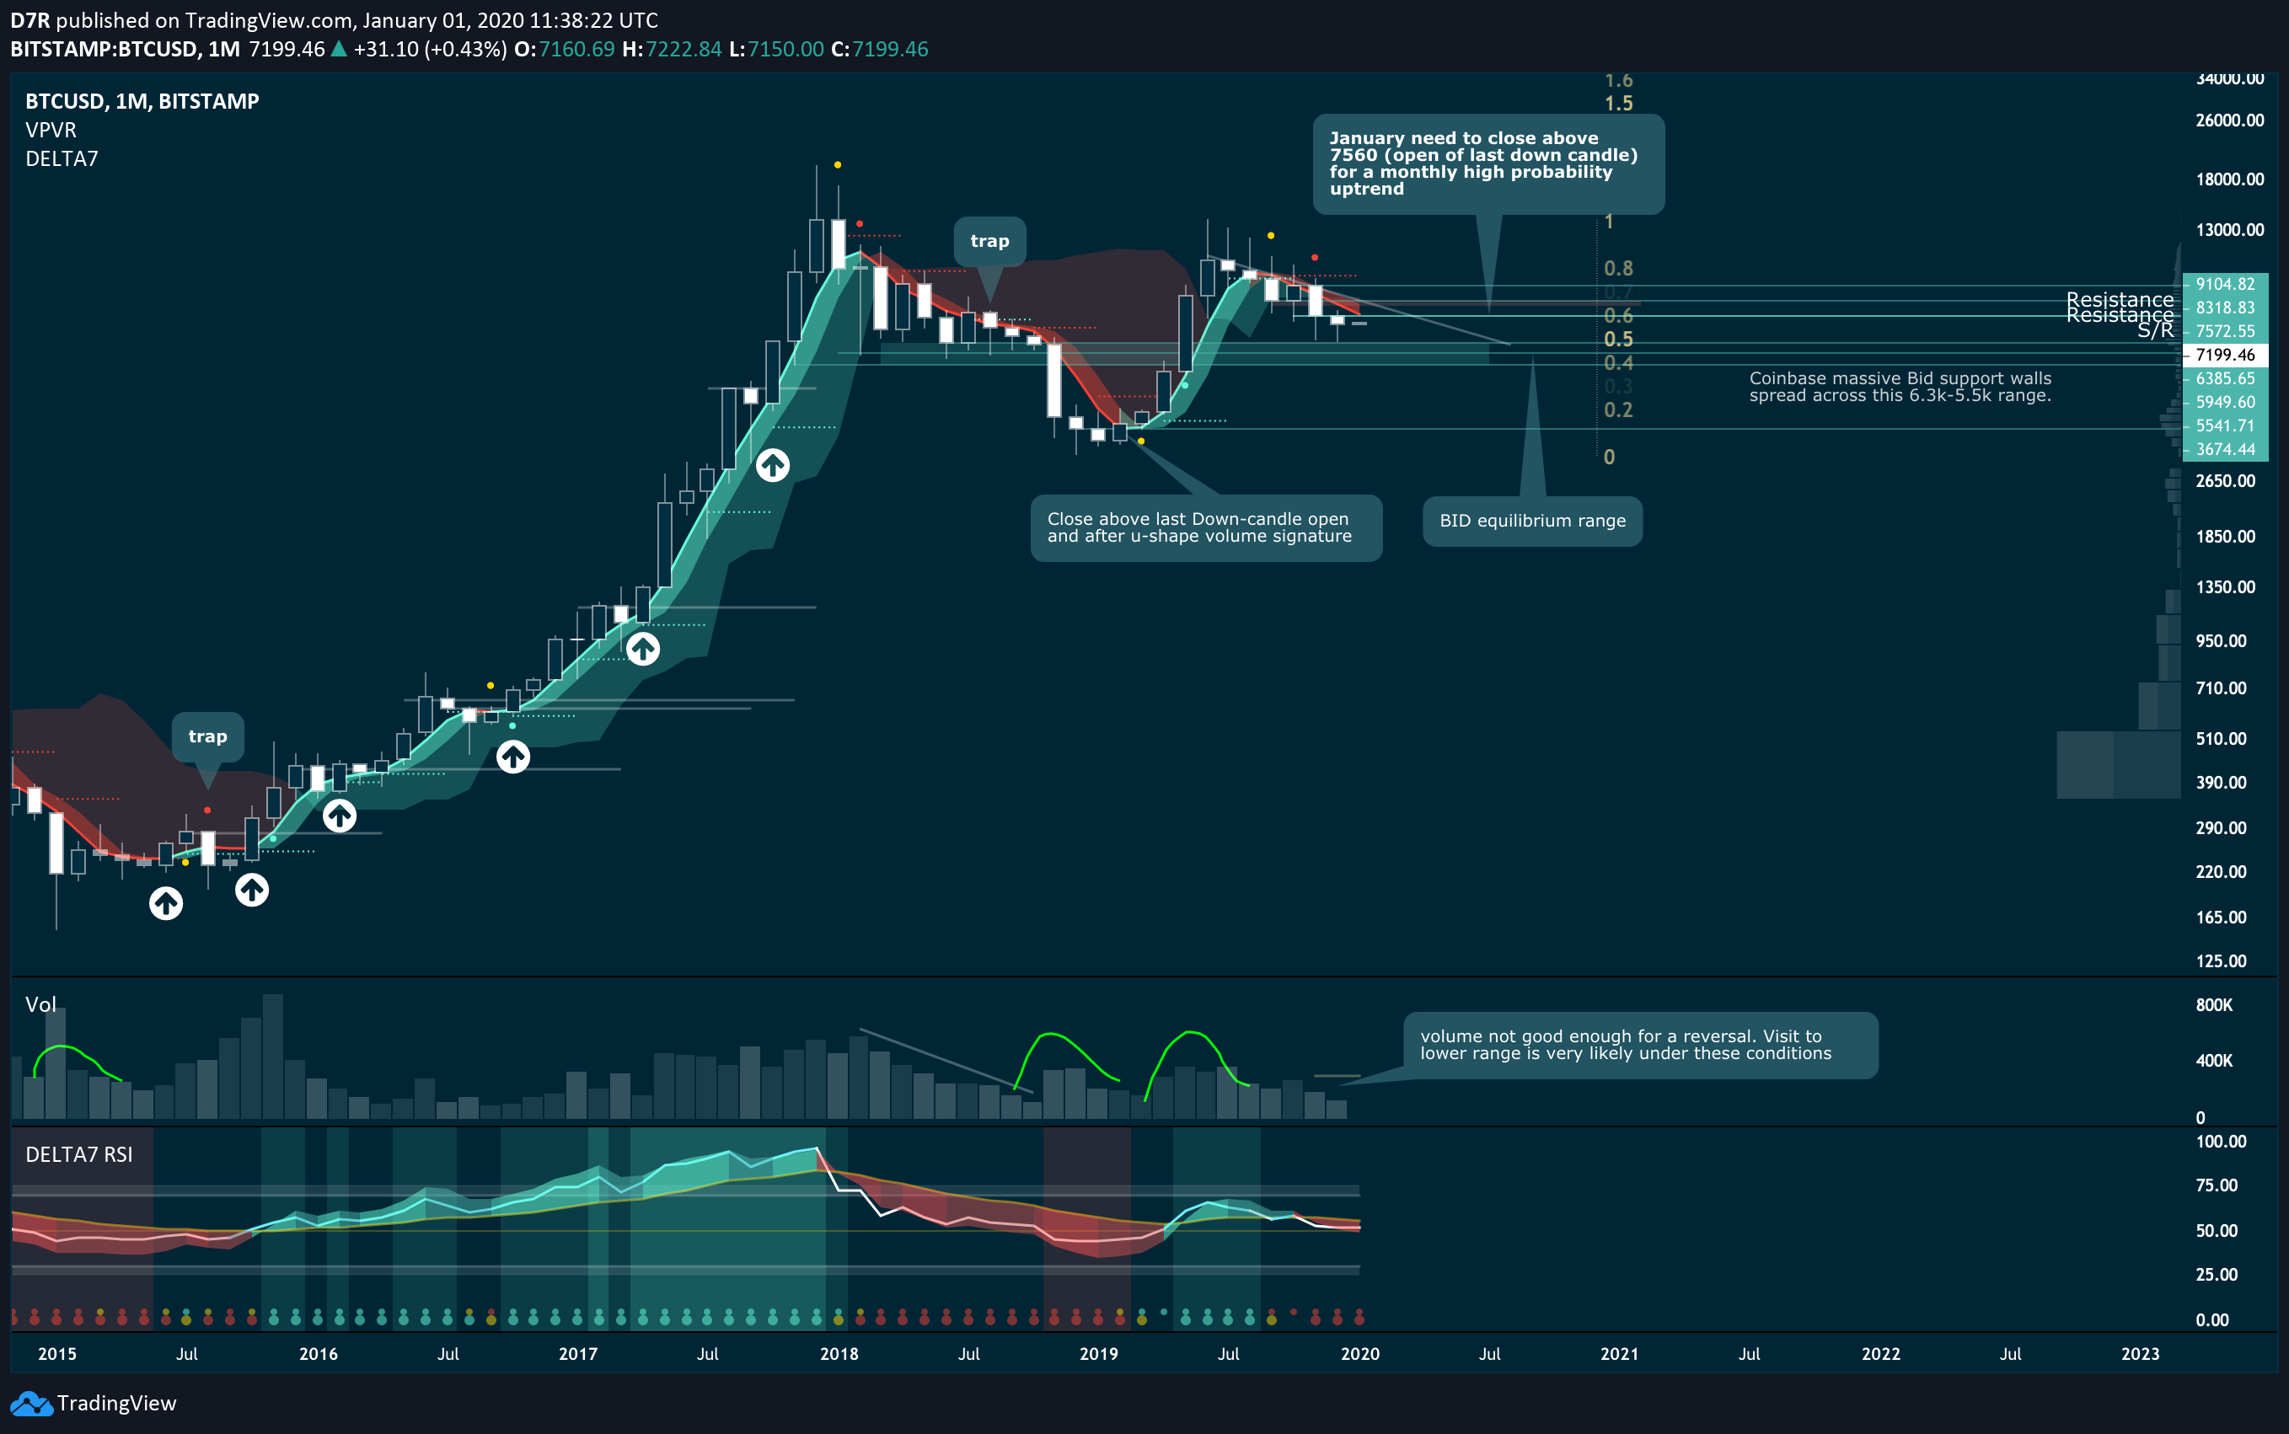Click the Fibonacci level 1.5 label
Viewport: 2289px width, 1434px height.
click(1618, 104)
